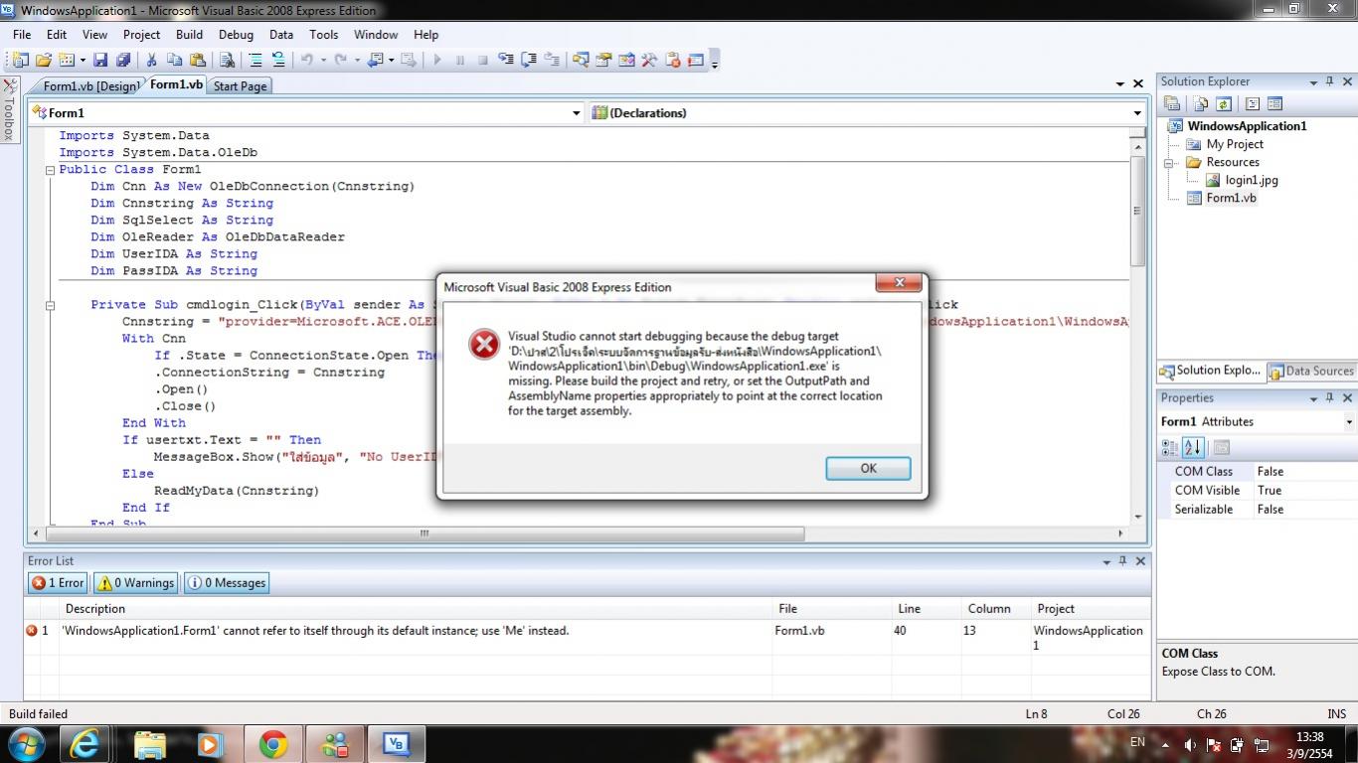The image size is (1358, 763).
Task: Click the Copy toolbar icon
Action: pyautogui.click(x=174, y=60)
